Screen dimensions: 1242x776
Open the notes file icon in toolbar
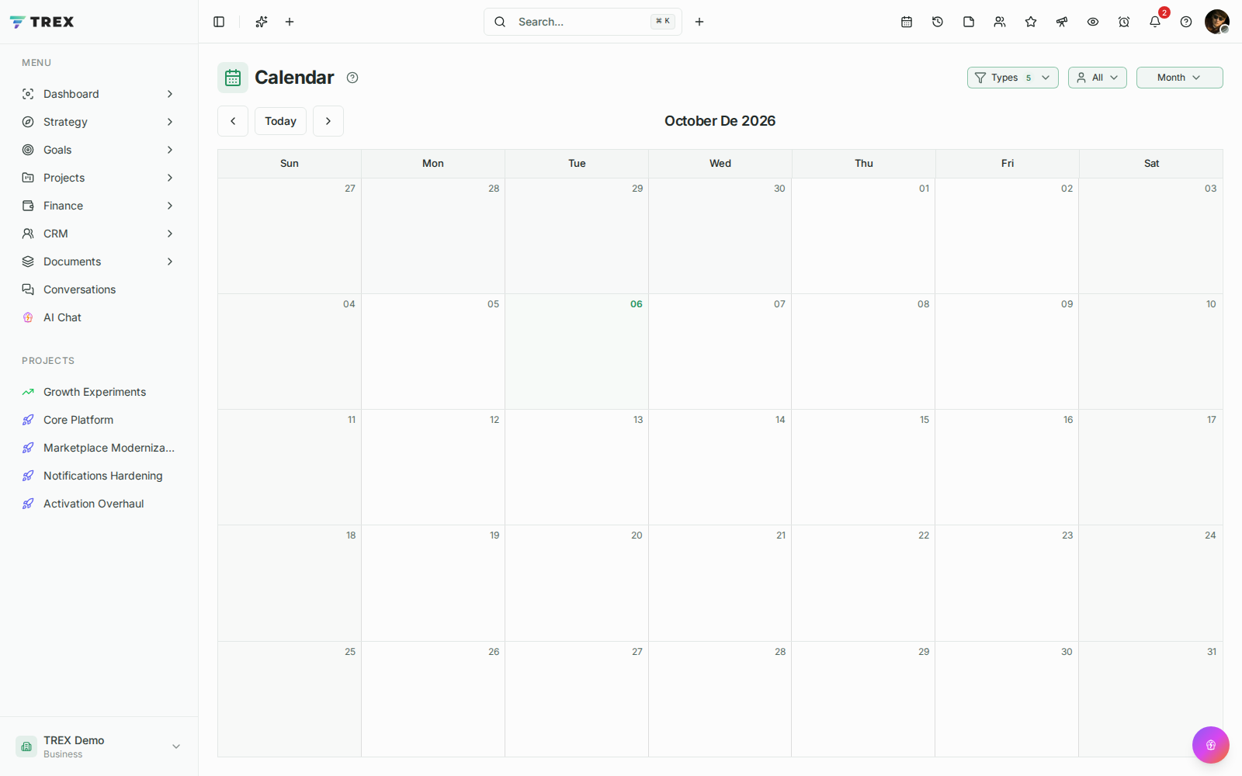click(969, 22)
